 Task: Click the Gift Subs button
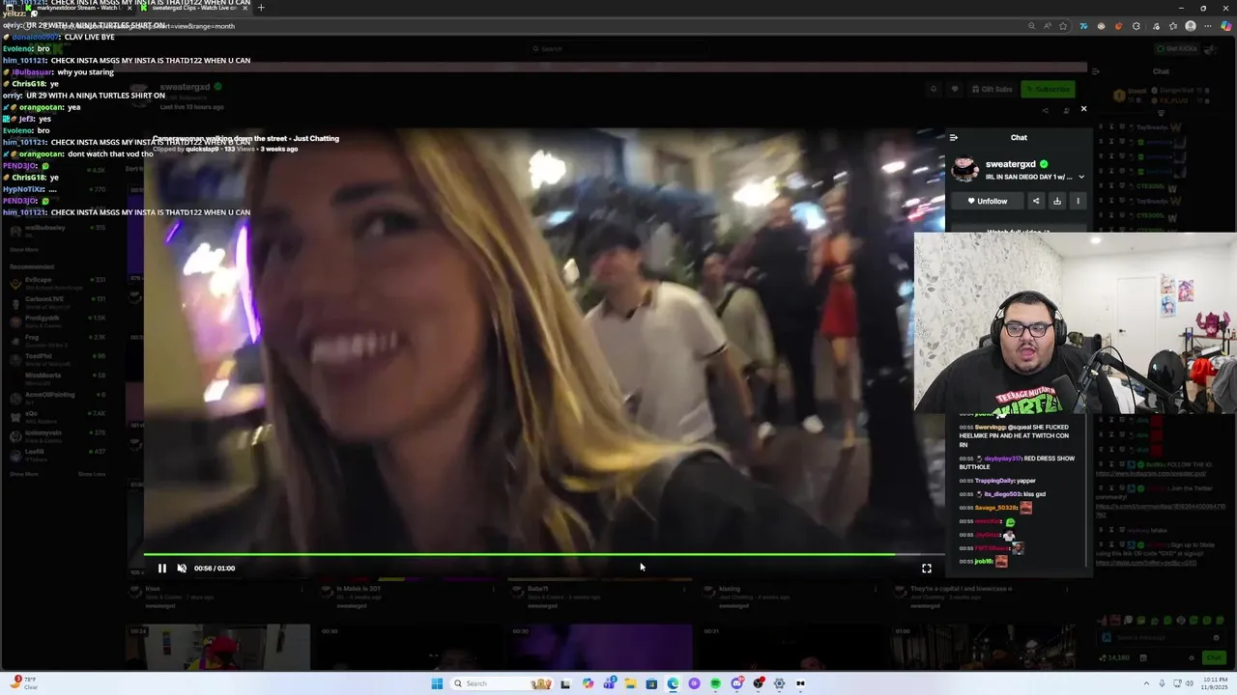(992, 89)
